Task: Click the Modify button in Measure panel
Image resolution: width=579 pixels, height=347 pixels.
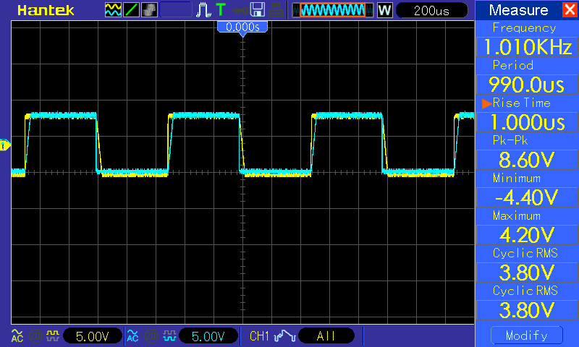Action: pos(527,335)
